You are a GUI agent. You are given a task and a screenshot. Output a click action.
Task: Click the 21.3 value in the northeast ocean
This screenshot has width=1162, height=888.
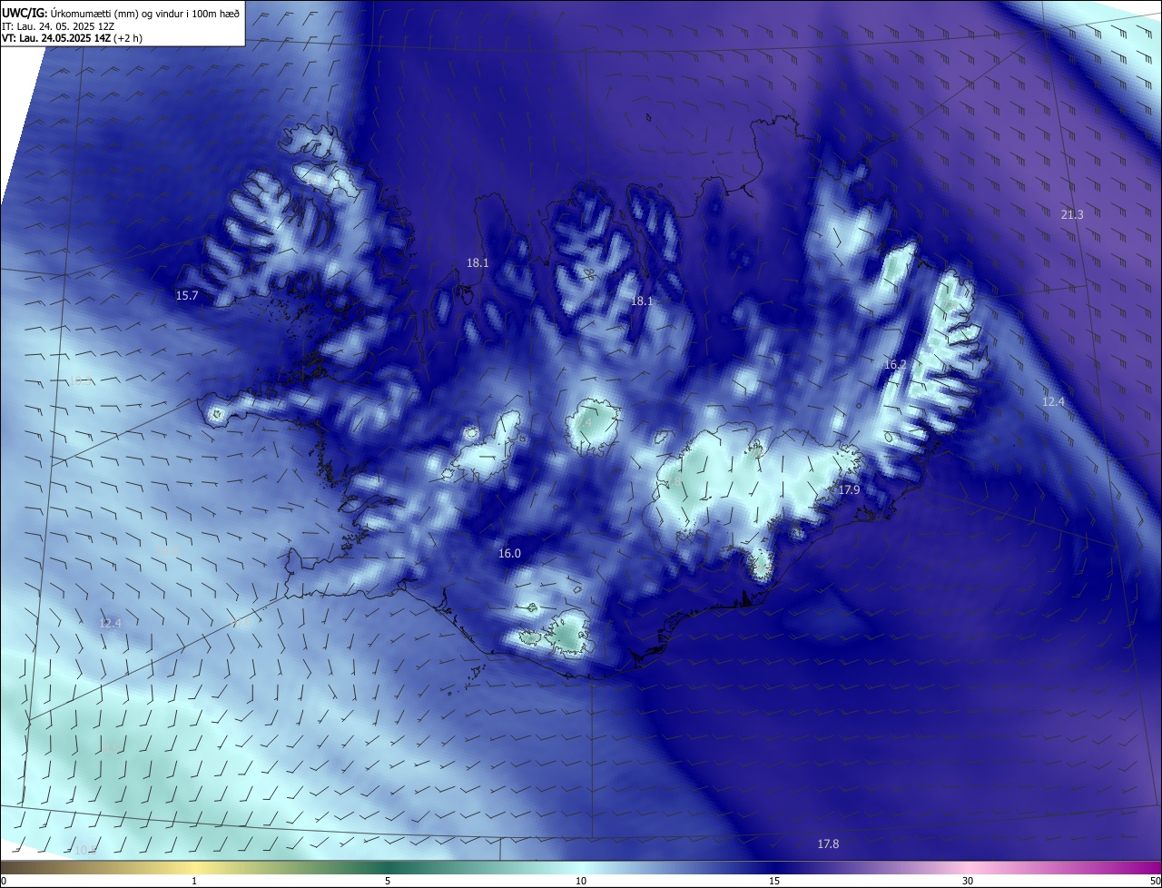click(x=1072, y=215)
